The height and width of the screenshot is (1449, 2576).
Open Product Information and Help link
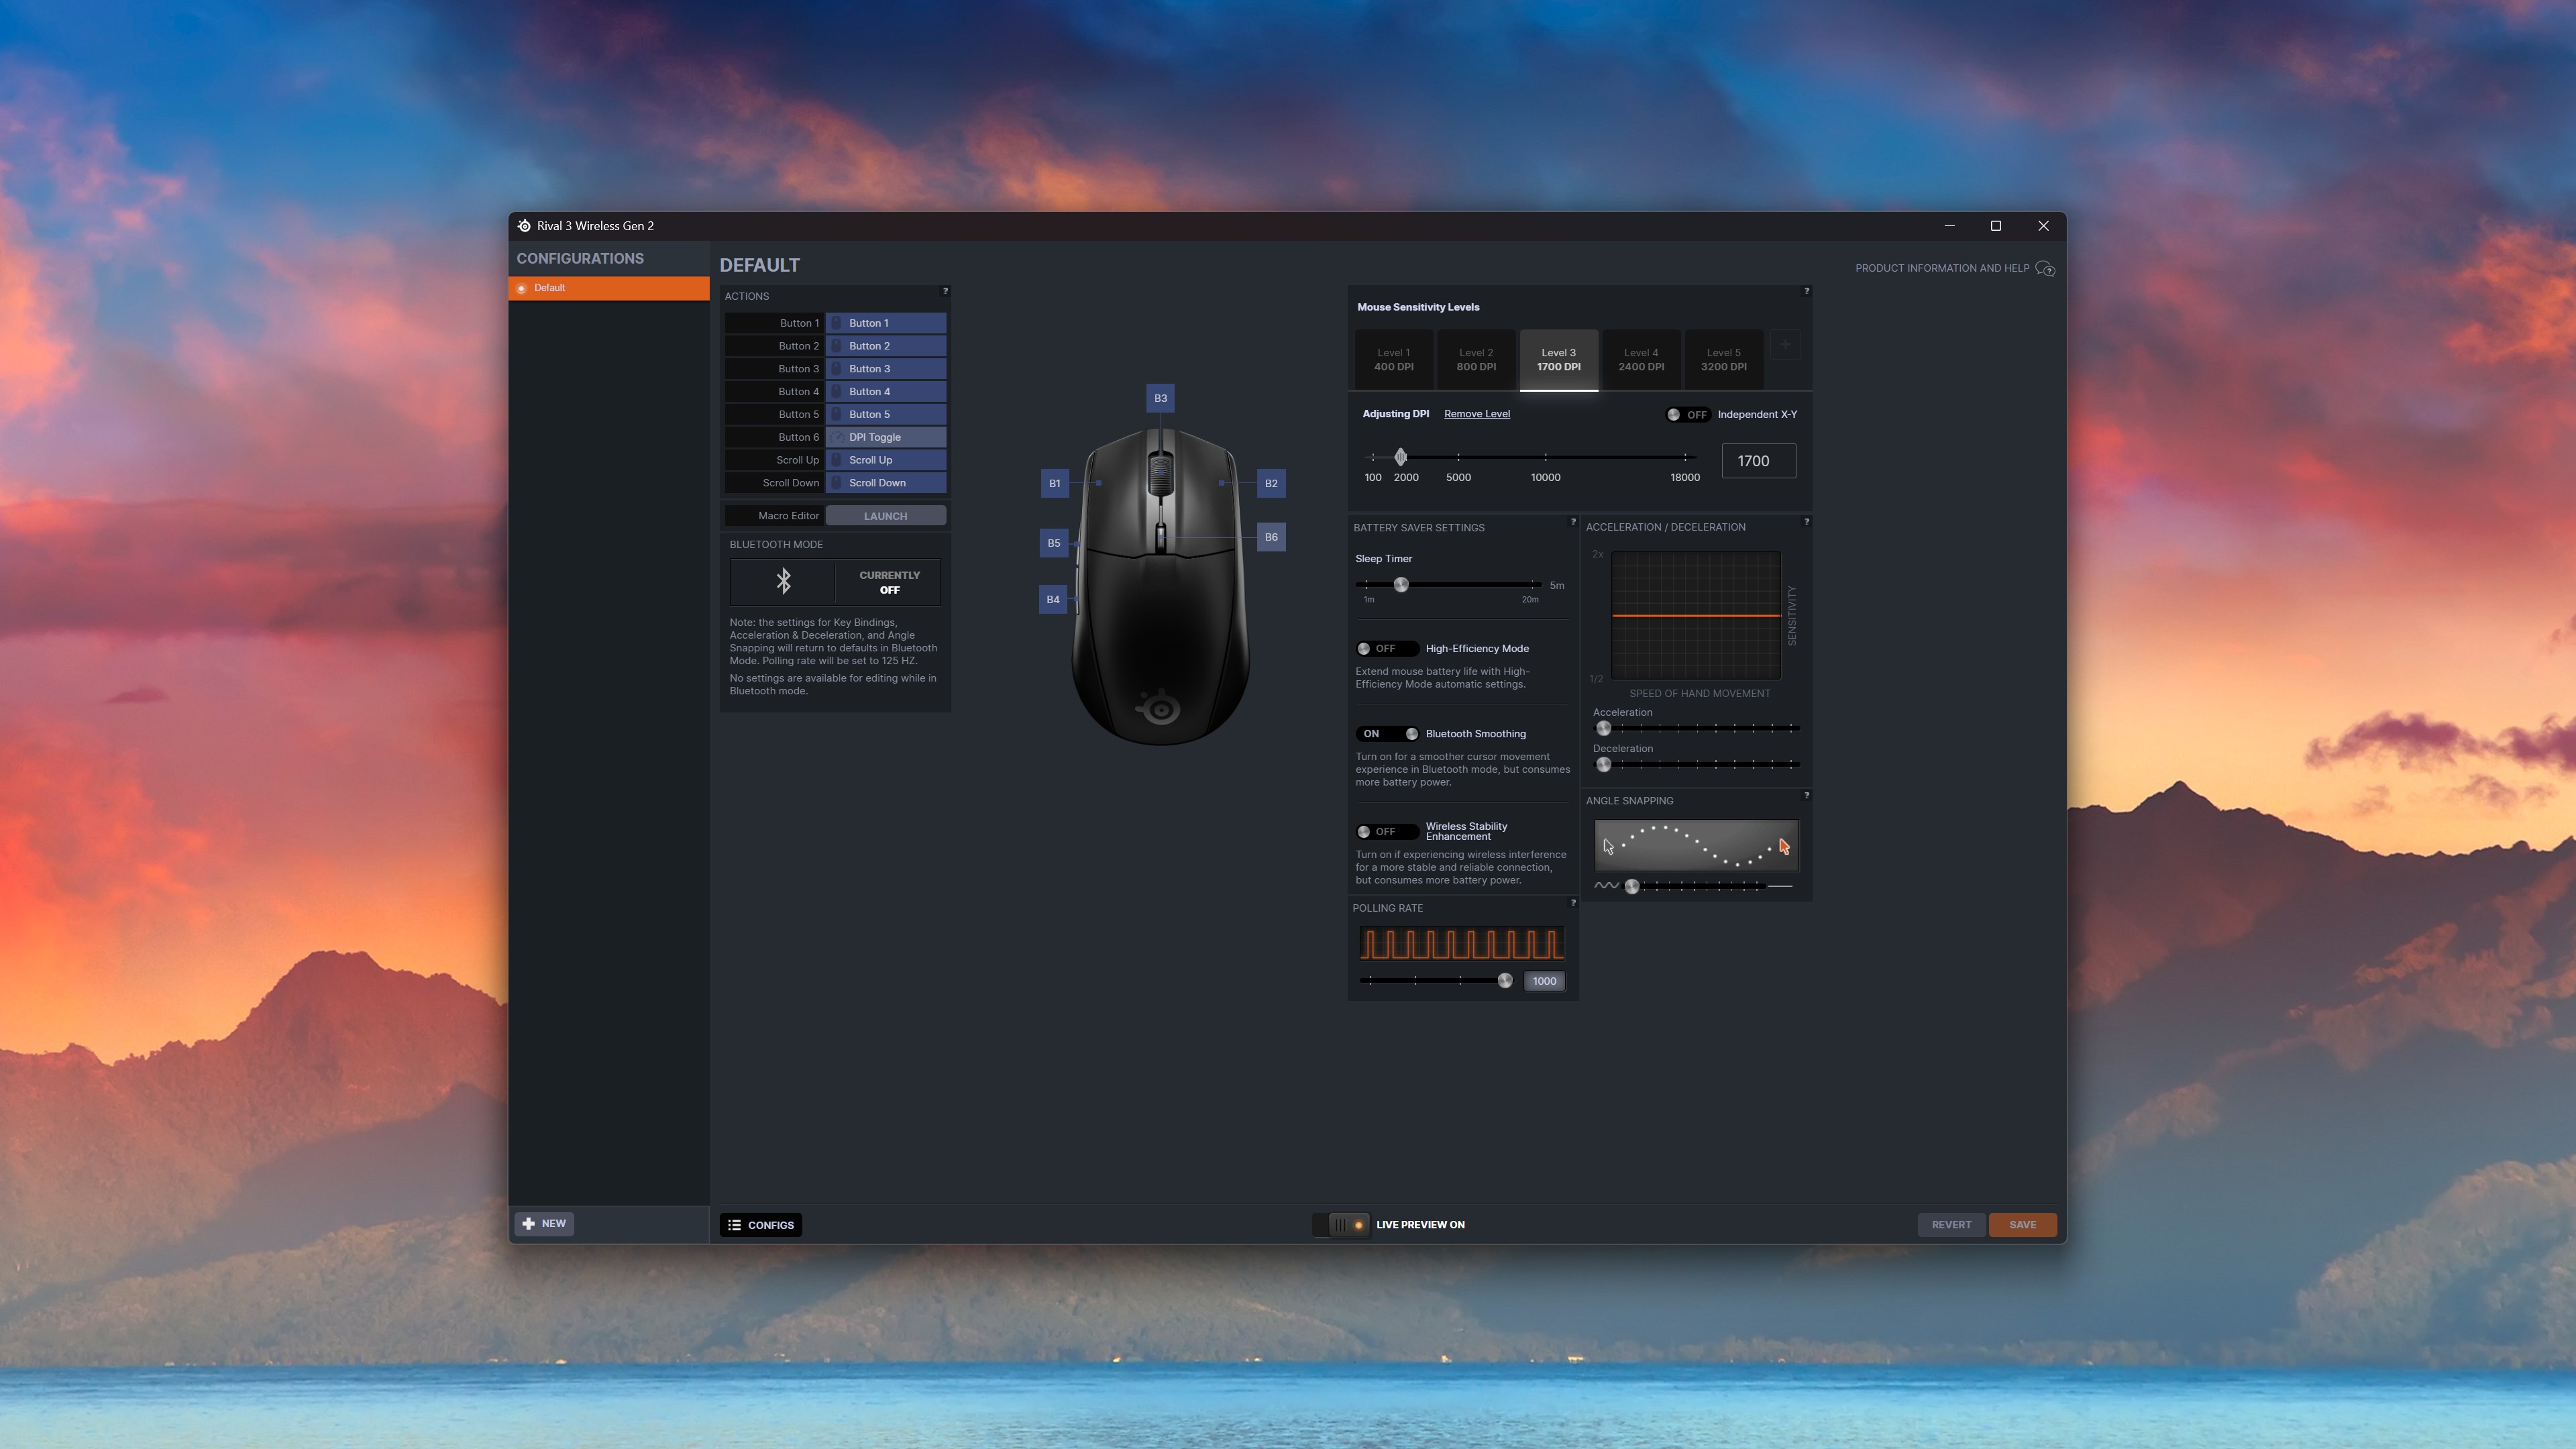click(1941, 268)
